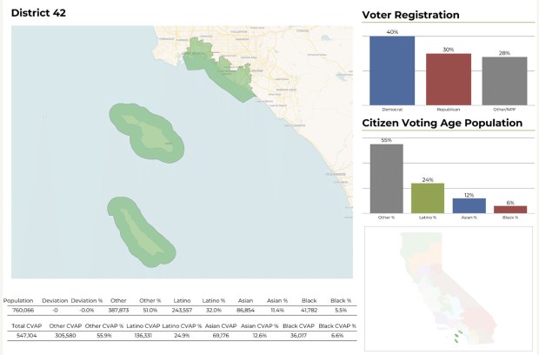539x355 pixels.
Task: Select the Latino column header
Action: [182, 299]
